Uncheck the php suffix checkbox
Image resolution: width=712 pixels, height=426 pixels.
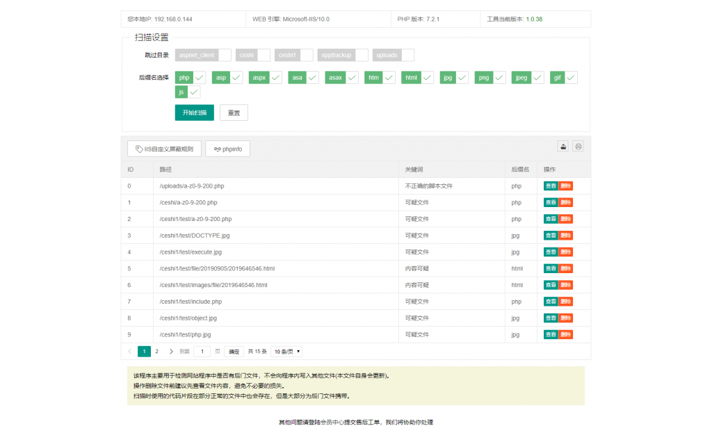click(200, 78)
